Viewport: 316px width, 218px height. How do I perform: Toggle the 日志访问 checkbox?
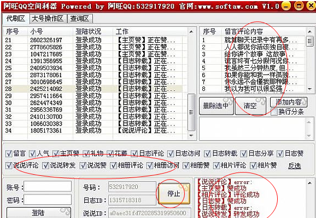click(x=171, y=153)
